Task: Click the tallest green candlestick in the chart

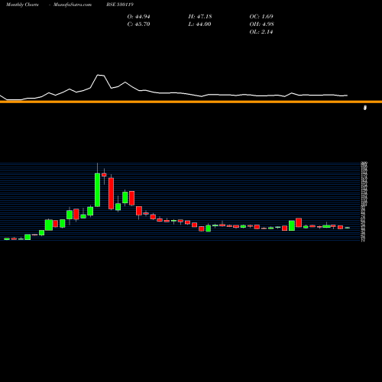Action: coord(97,190)
